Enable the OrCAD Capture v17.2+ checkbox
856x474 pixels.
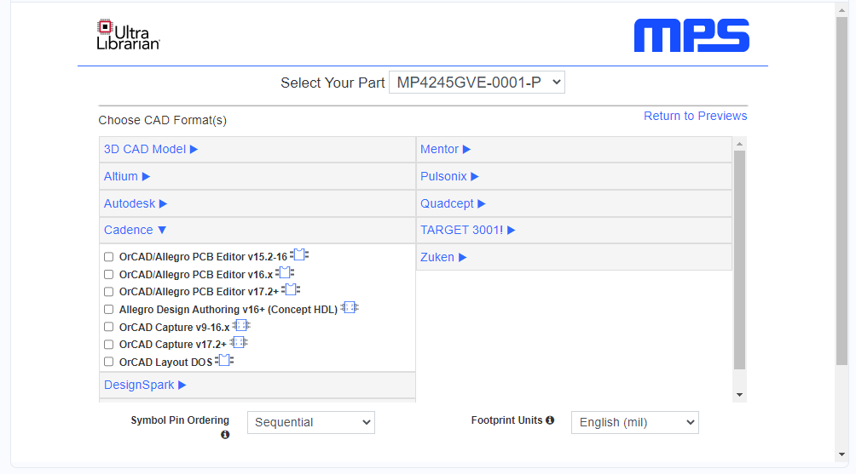point(108,345)
